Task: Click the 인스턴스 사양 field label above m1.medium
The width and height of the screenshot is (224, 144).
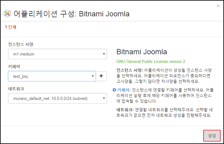Action: [21, 44]
